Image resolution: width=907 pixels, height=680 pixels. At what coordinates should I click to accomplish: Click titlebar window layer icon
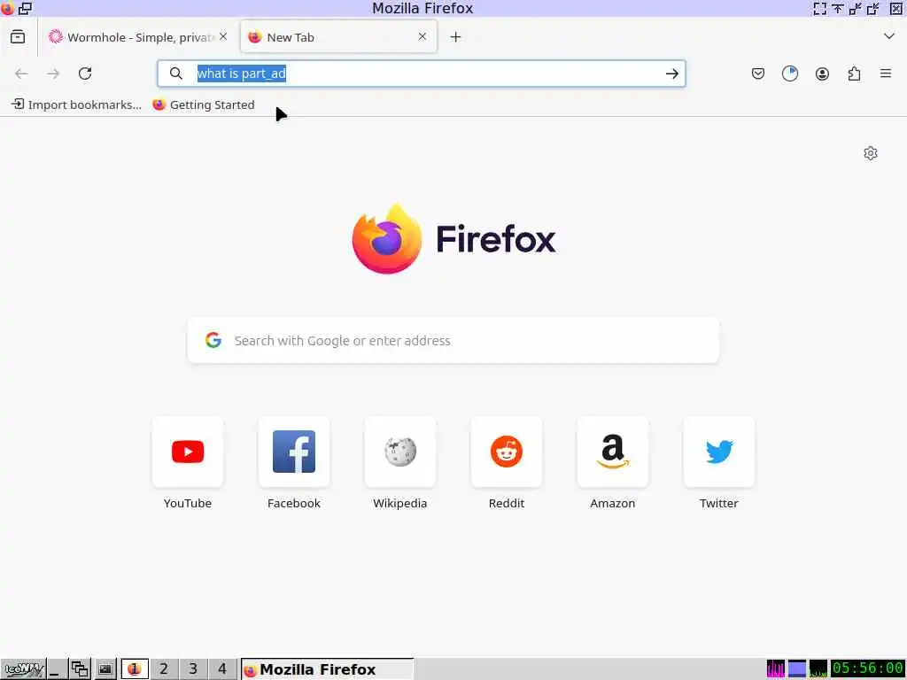click(26, 8)
